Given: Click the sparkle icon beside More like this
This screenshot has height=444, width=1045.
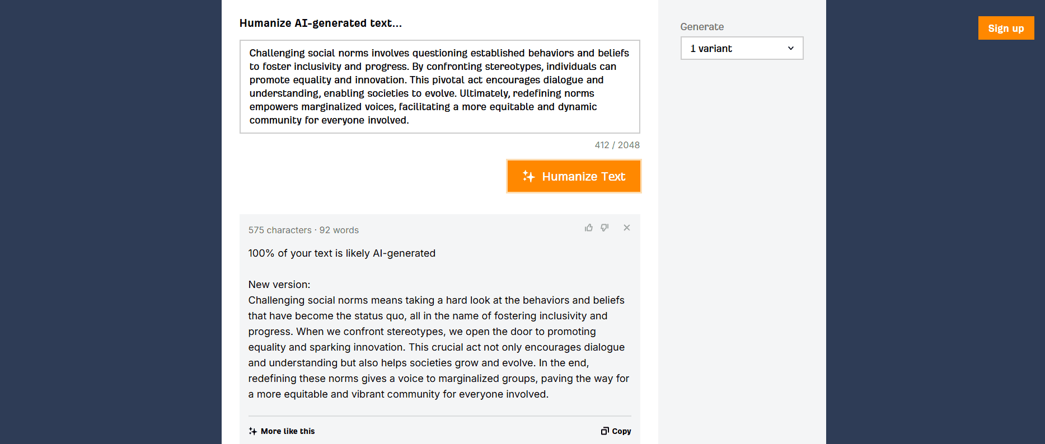Looking at the screenshot, I should pos(253,431).
